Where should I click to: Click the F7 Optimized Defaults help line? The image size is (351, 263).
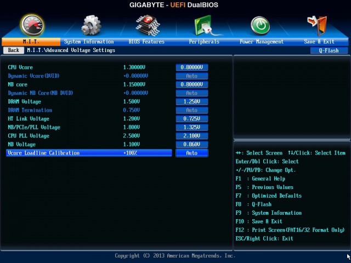(x=268, y=196)
